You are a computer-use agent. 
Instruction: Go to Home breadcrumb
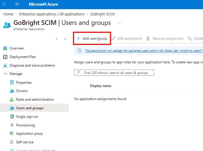click(8, 14)
